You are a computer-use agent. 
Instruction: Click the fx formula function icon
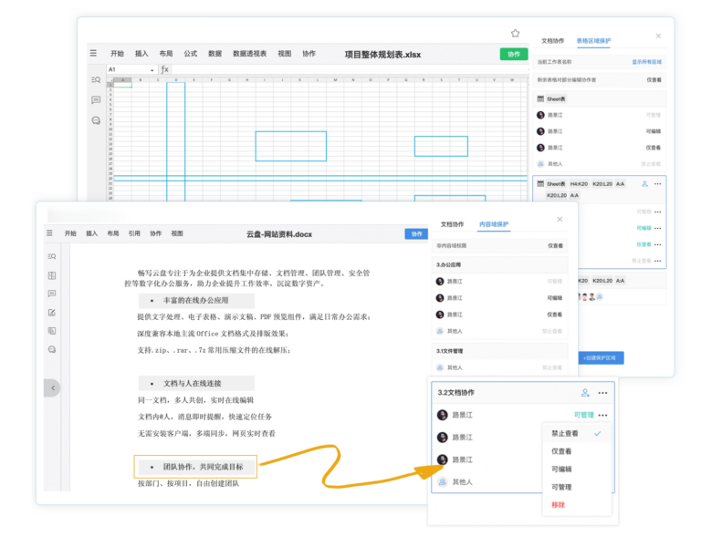(165, 69)
